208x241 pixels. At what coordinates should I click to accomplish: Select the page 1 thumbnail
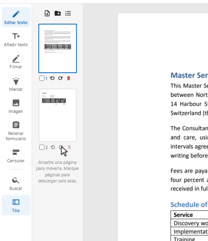[x=58, y=48]
